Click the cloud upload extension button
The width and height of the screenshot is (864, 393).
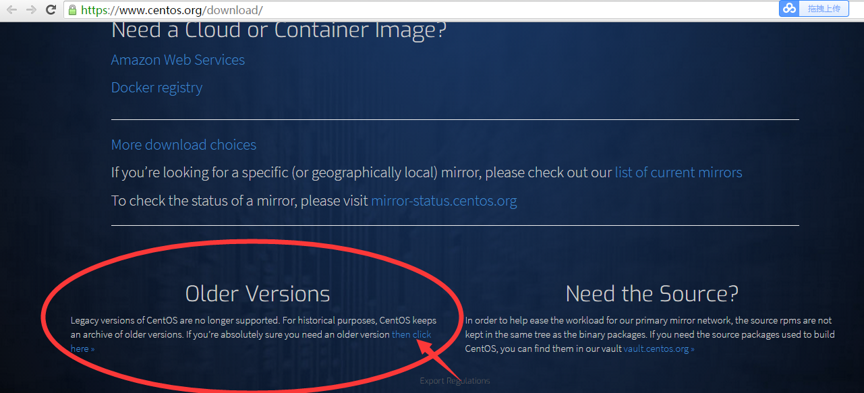(x=814, y=9)
